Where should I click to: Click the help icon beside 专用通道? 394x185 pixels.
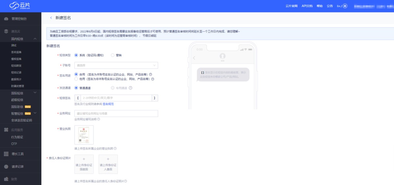coord(130,88)
